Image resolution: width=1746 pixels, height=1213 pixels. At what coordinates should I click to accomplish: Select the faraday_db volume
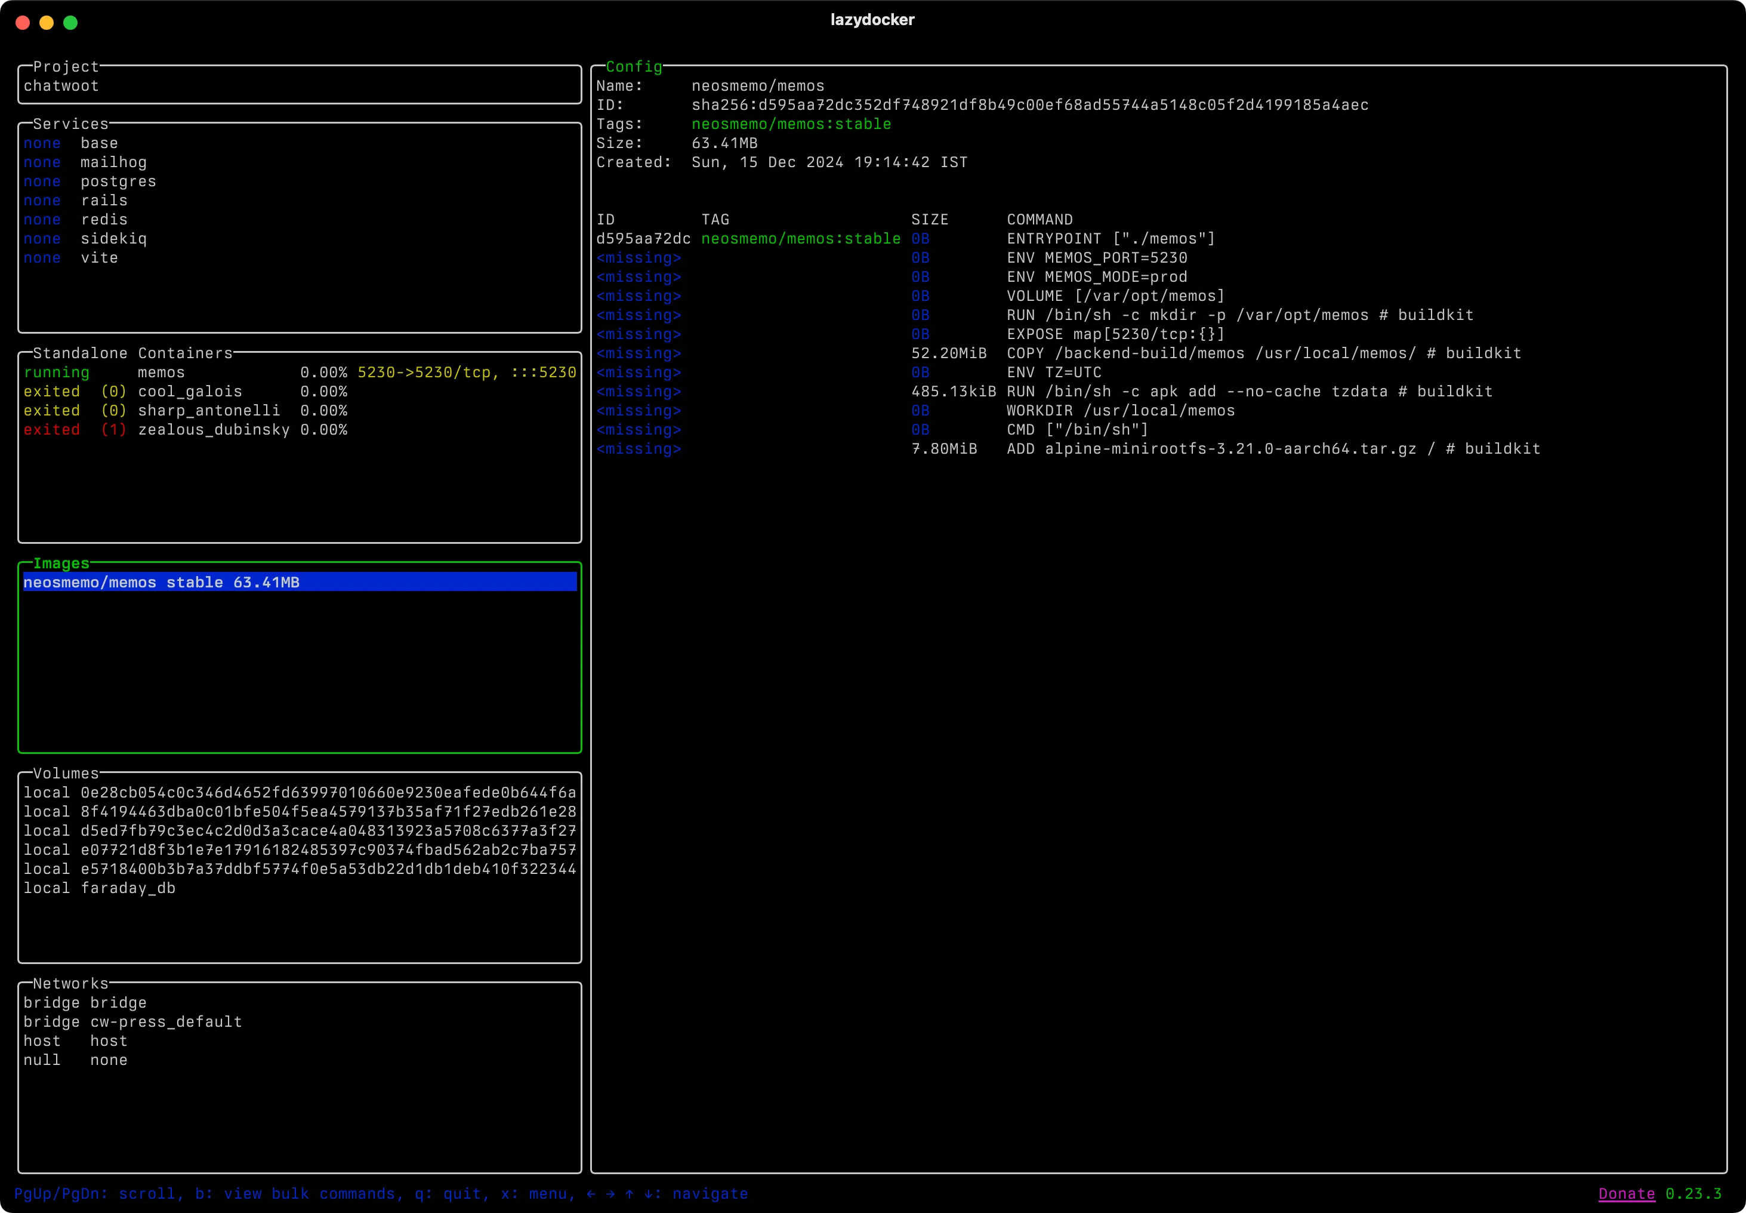pos(128,888)
